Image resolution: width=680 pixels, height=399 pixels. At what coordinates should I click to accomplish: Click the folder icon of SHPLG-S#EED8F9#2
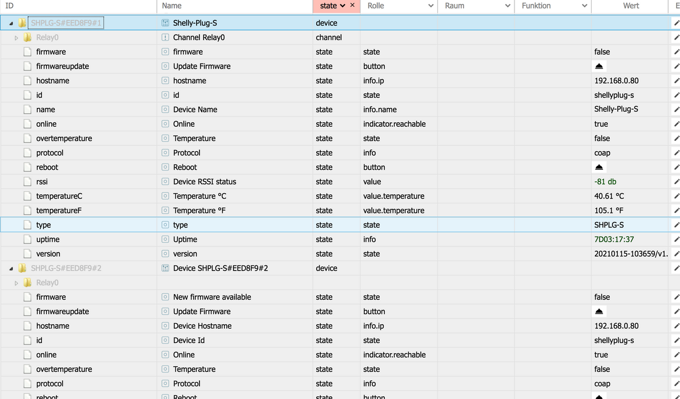(23, 268)
